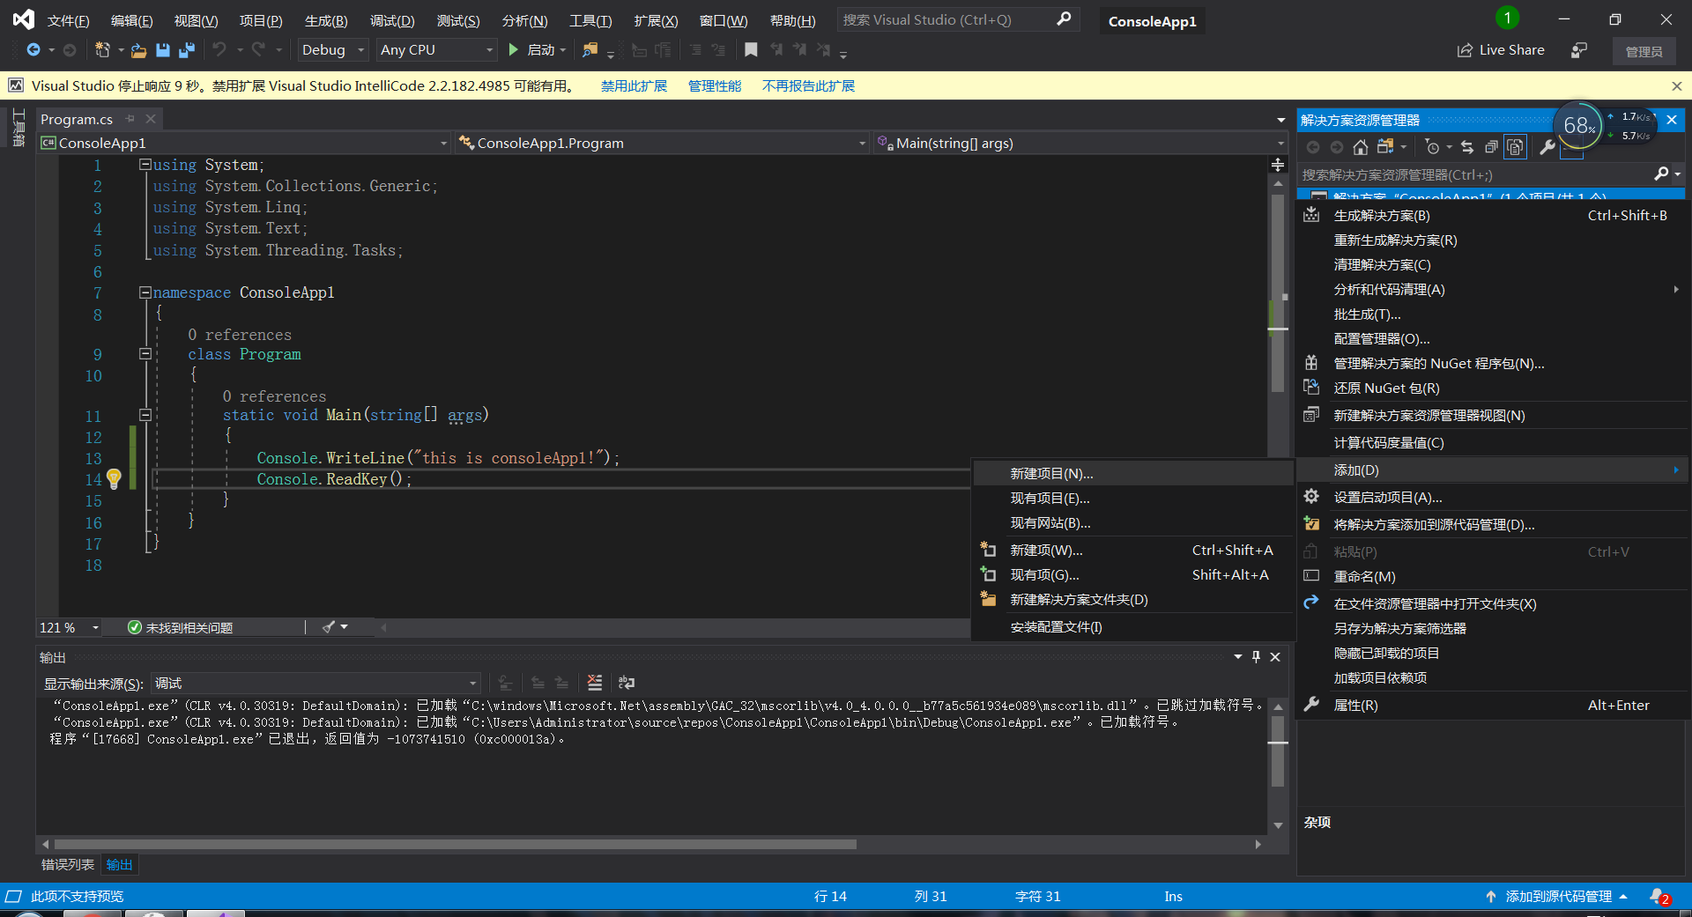This screenshot has height=917, width=1692.
Task: Click the Visual Studio search box
Action: click(957, 19)
